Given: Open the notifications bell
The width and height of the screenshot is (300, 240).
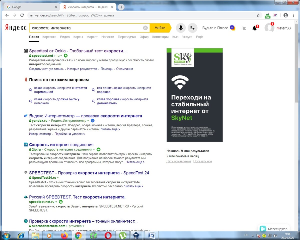Looking at the screenshot, I should pos(255,28).
